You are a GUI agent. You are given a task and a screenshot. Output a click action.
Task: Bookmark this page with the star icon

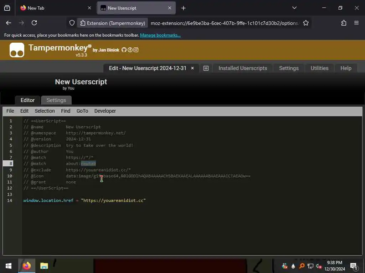[306, 23]
